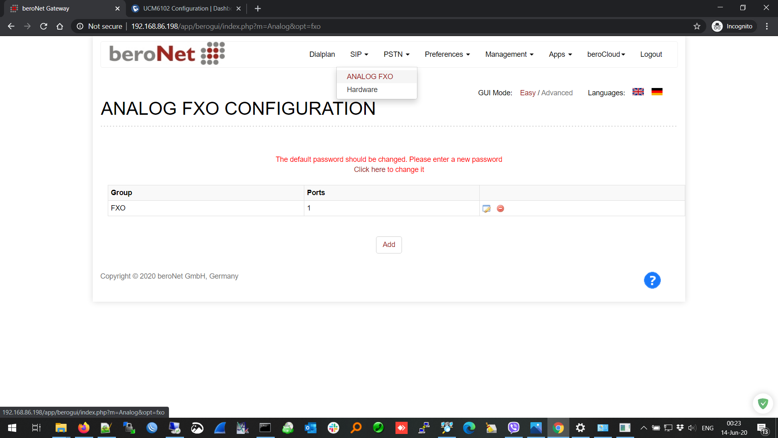
Task: Click the green shield security badge
Action: 763,404
